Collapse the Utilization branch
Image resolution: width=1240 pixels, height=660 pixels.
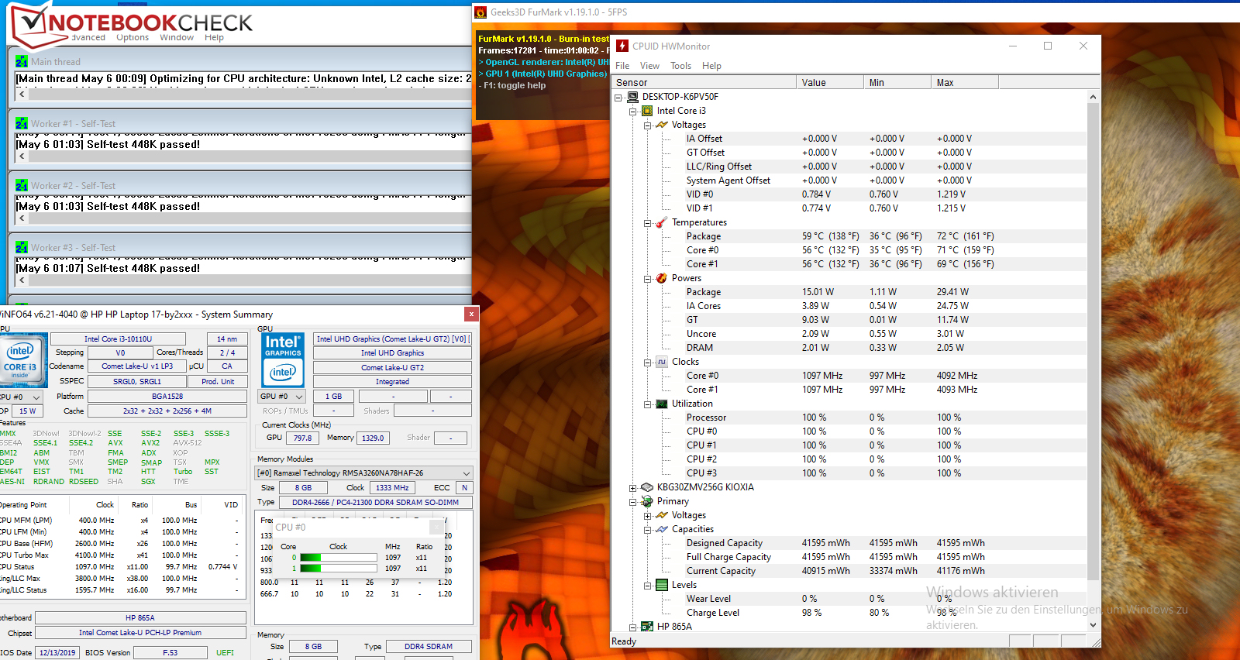tap(648, 404)
